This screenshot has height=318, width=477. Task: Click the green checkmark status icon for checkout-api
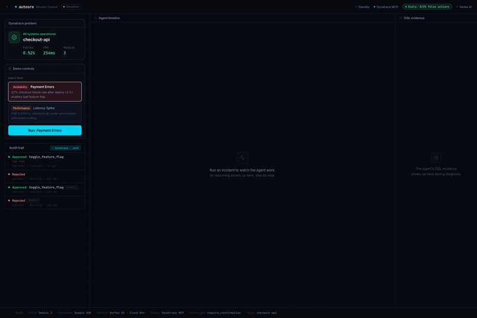[14, 37]
